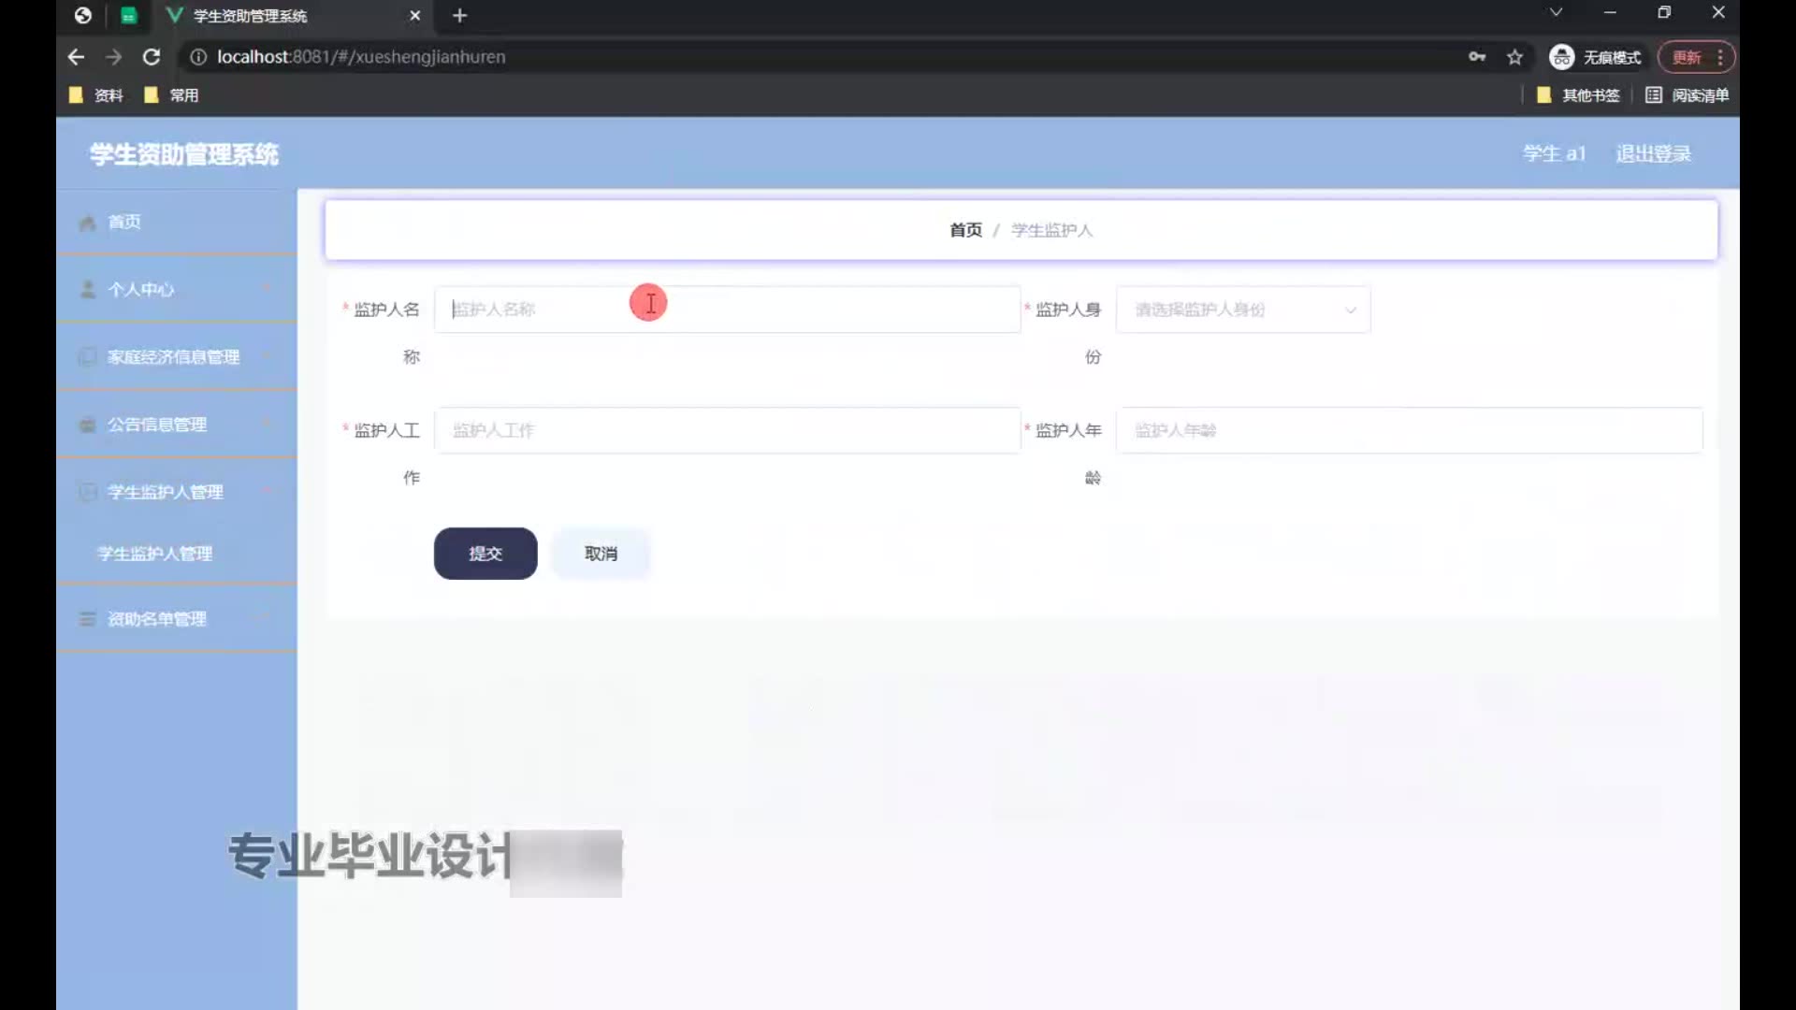Select the green pinned tab icon
The image size is (1796, 1010).
tap(129, 16)
